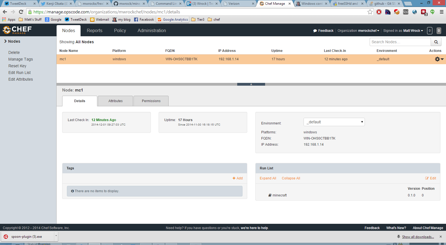The image size is (446, 245).
Task: Open the Matt's Stuff bookmark folder
Action: tap(30, 20)
